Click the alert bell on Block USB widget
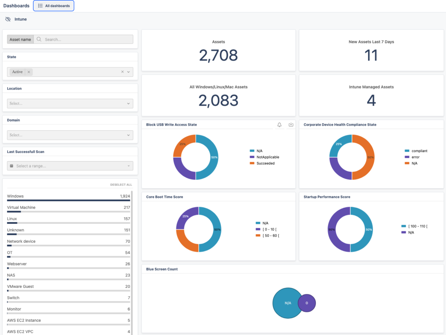Screen dimensions: 446x335 tap(279, 125)
